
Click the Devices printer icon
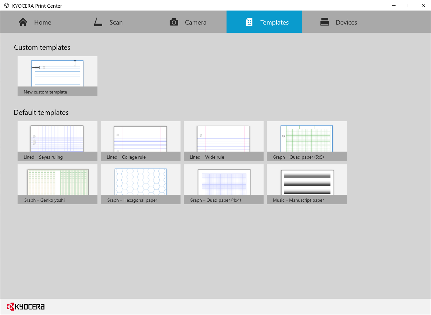point(325,22)
